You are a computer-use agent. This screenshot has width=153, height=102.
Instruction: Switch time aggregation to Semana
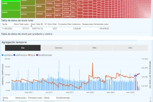coord(59,48)
